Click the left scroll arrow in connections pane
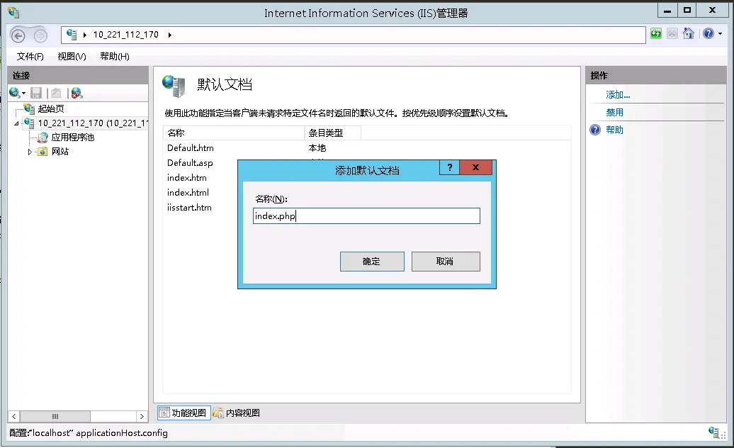 point(14,416)
